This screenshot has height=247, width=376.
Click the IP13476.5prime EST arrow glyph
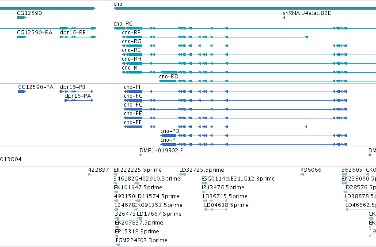click(x=203, y=192)
